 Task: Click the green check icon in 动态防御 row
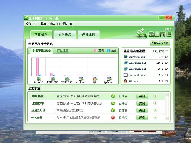click(113, 103)
